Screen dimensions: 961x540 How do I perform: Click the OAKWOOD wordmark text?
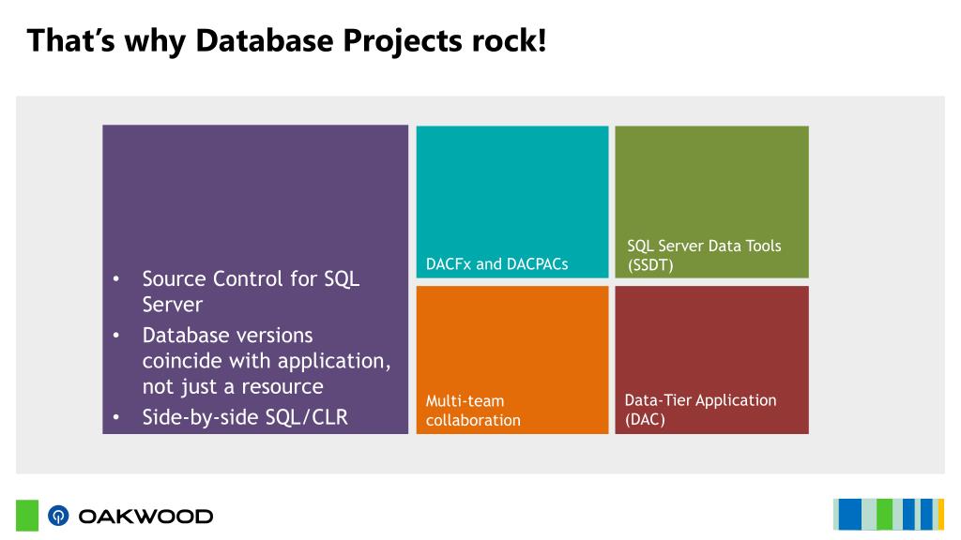click(x=145, y=517)
